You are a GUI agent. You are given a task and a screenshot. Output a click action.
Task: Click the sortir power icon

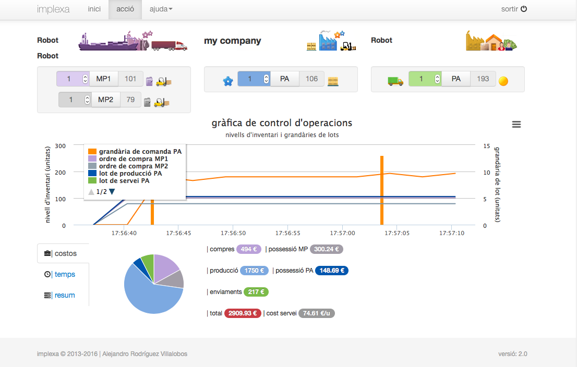tap(524, 9)
